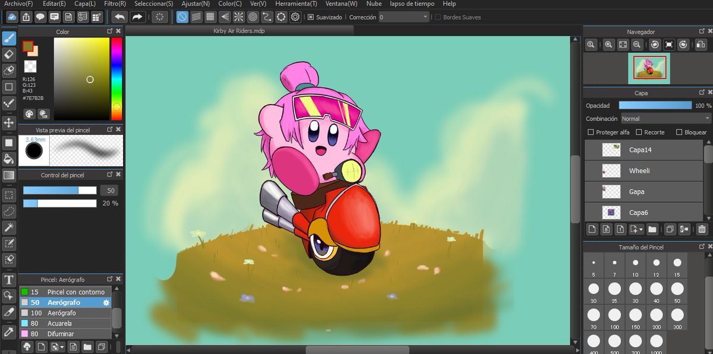The height and width of the screenshot is (354, 713).
Task: Open the Archivo(F) menu
Action: click(x=18, y=4)
